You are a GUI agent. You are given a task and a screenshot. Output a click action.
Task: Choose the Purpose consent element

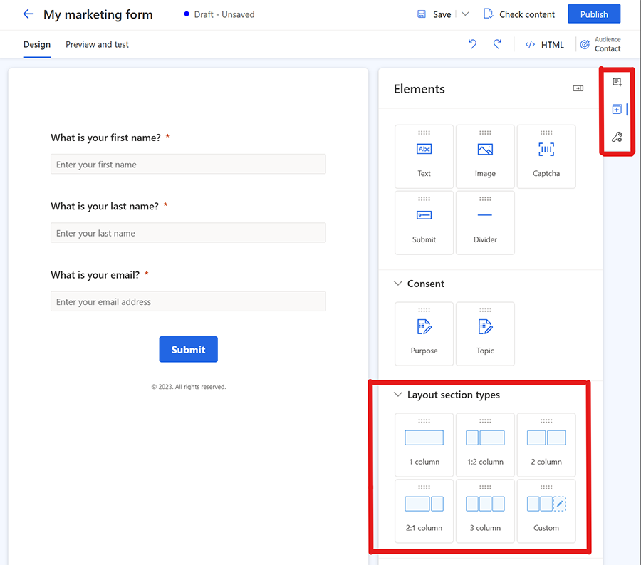[x=424, y=334]
